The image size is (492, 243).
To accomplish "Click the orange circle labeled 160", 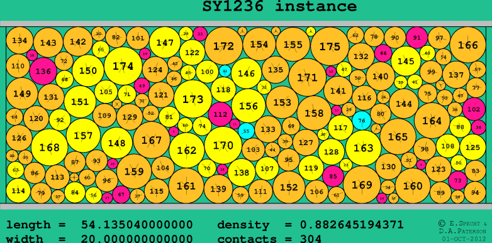I will tap(413, 186).
